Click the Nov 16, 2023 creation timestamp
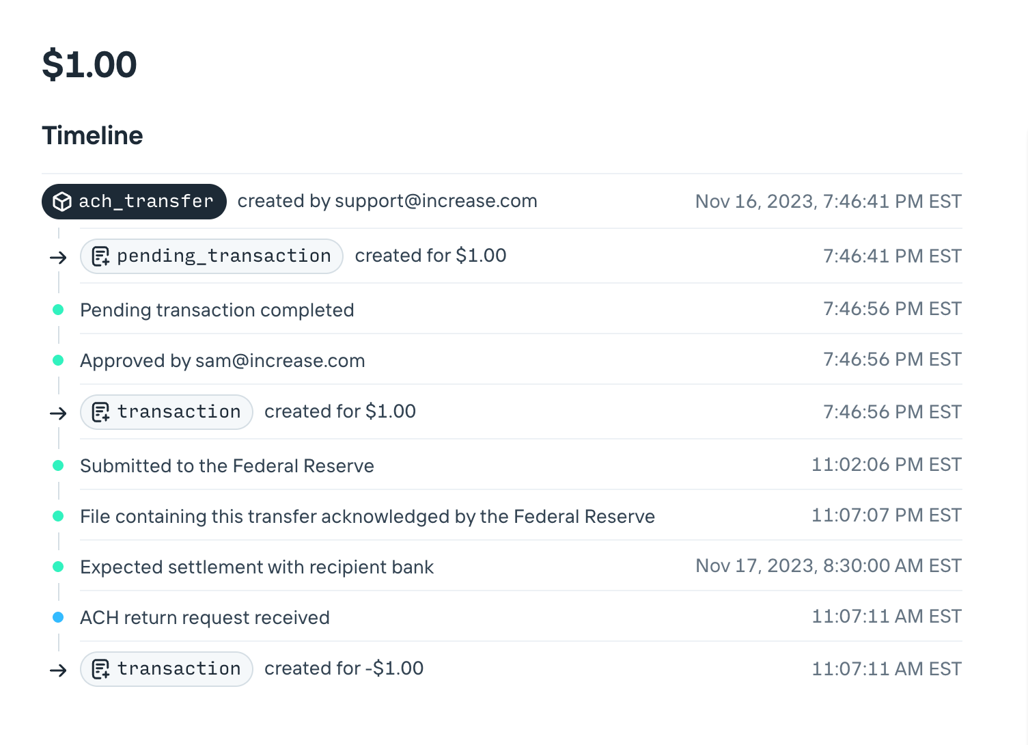Image resolution: width=1028 pixels, height=745 pixels. [828, 202]
